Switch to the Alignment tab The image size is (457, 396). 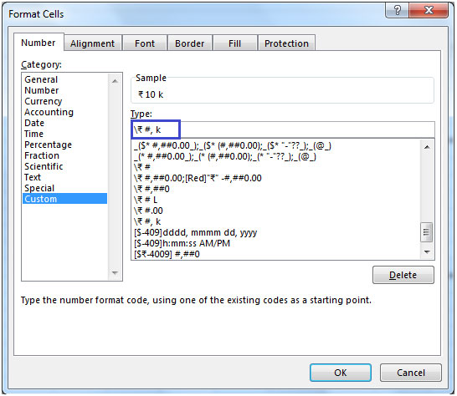93,43
